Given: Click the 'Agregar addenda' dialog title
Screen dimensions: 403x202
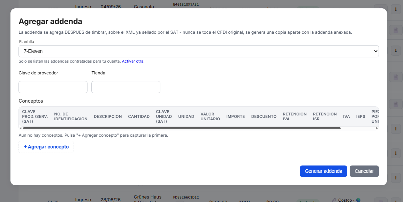Looking at the screenshot, I should coord(50,22).
